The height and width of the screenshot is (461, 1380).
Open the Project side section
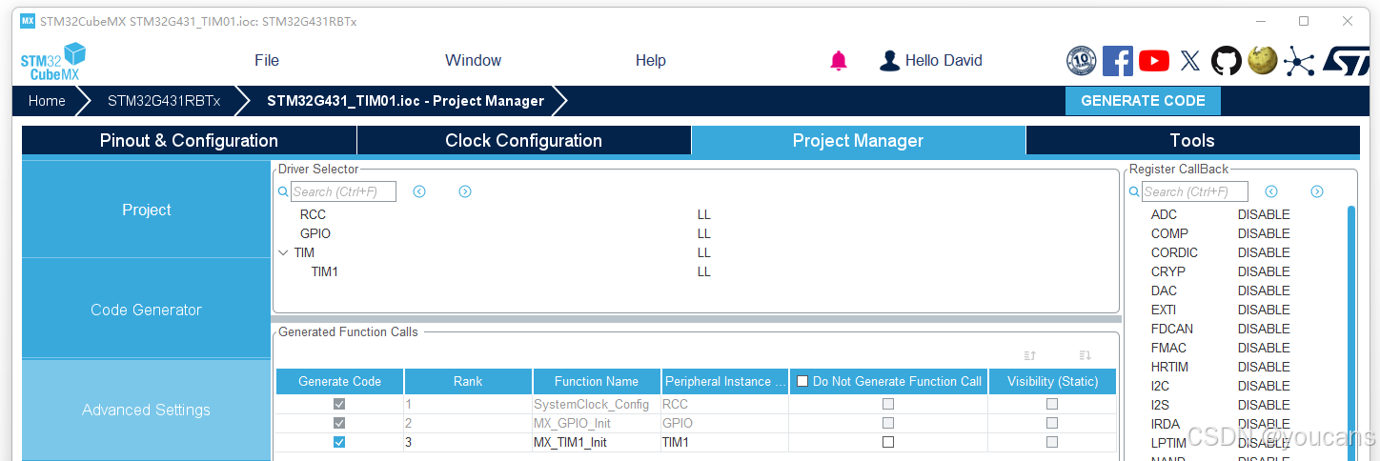(147, 210)
